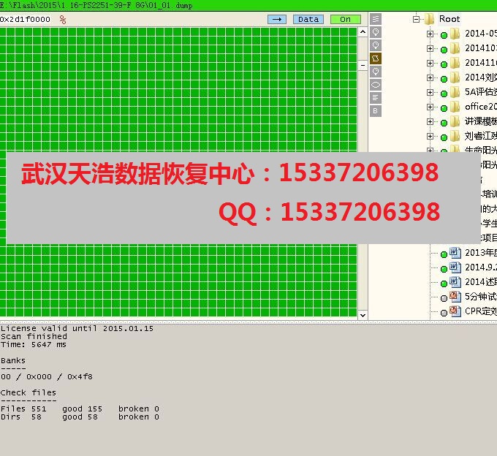Select the CPR PowerPoint file icon
497x456 pixels.
455,311
